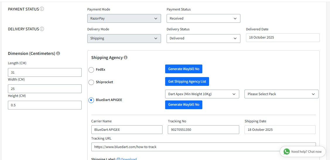Open the Please Select Pack dropdown

tap(281, 94)
